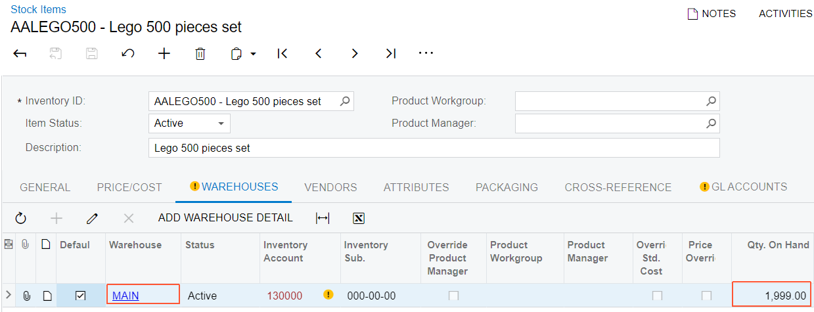Viewport: 814px width, 312px height.
Task: Click into the Description text field
Action: coord(434,148)
